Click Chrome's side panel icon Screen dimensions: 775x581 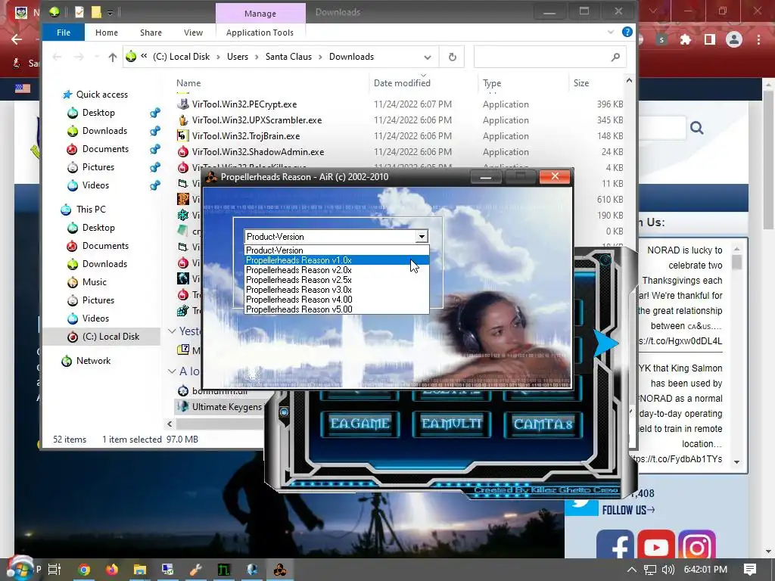(710, 39)
